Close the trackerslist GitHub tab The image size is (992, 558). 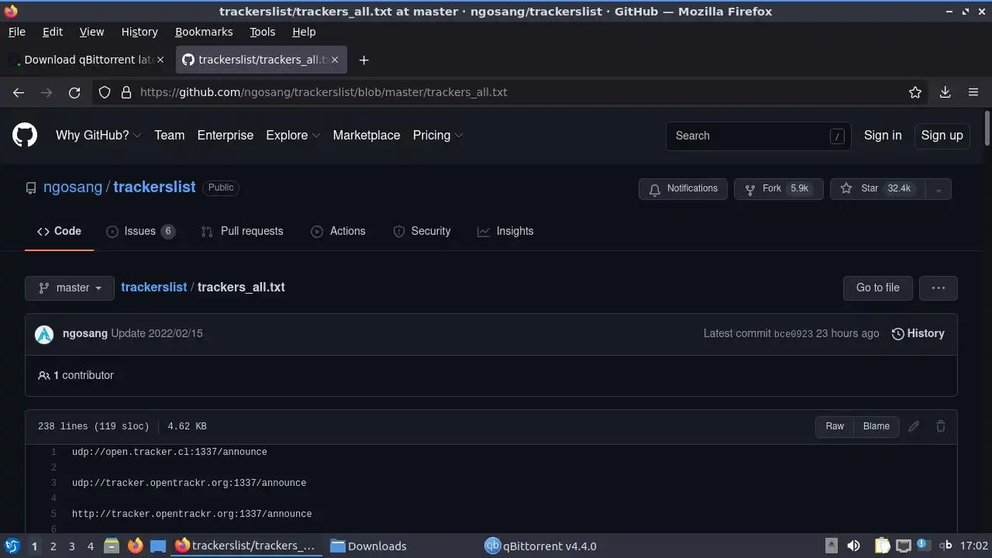(x=335, y=60)
